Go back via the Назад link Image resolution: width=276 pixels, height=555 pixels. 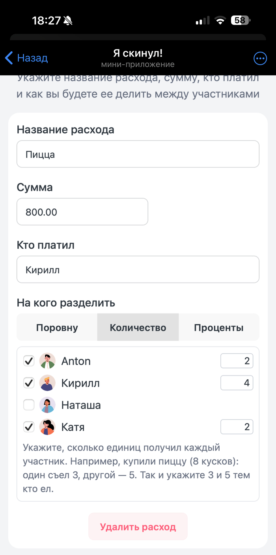coord(32,58)
